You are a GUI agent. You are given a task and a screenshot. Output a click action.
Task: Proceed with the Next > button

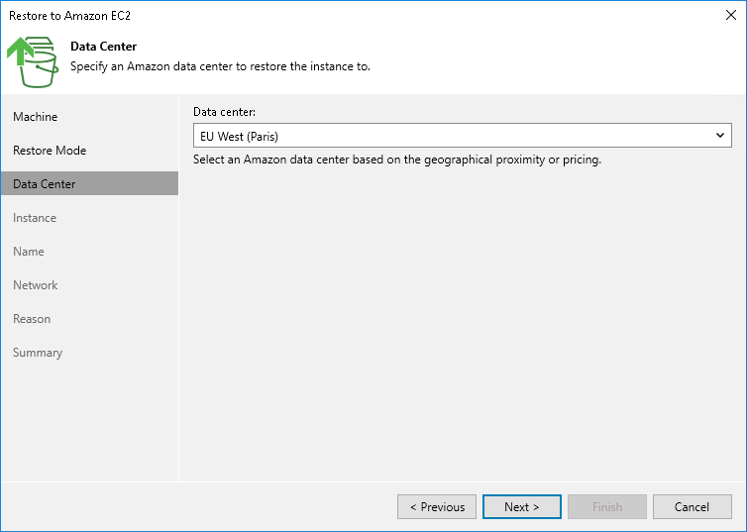(x=521, y=507)
